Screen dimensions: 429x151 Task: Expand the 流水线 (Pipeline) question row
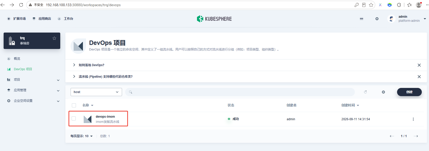pos(106,77)
